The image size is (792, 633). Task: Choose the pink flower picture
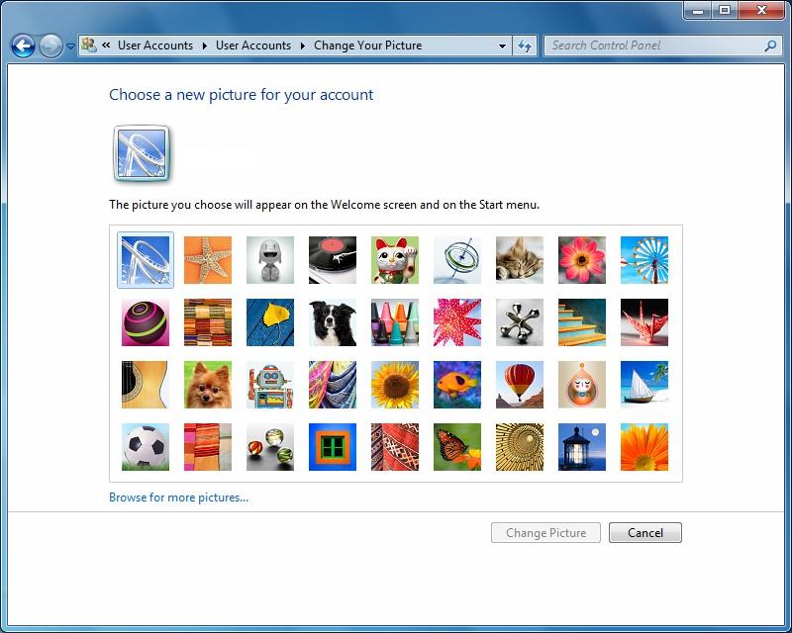582,260
